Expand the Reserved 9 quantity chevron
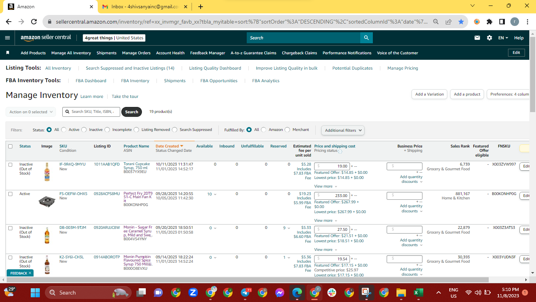The image size is (536, 302). [288, 228]
